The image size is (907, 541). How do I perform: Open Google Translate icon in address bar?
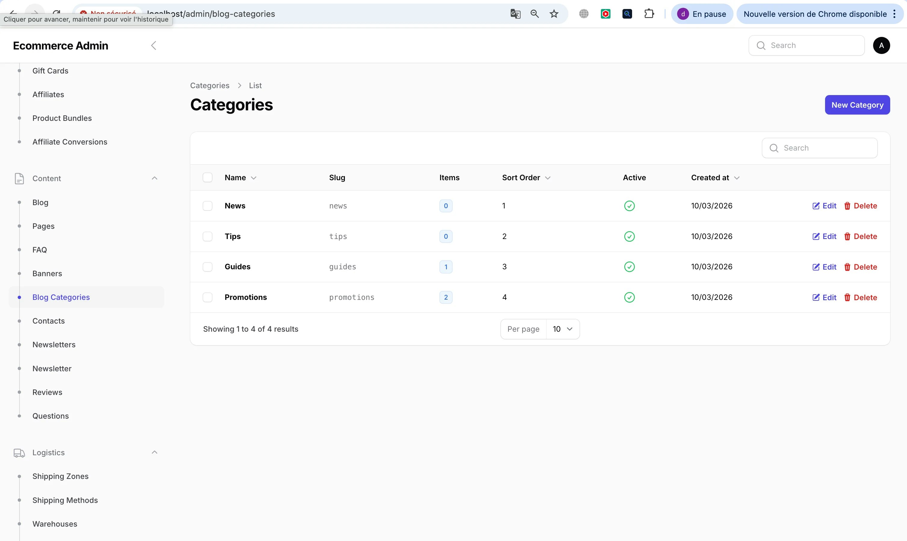click(515, 14)
